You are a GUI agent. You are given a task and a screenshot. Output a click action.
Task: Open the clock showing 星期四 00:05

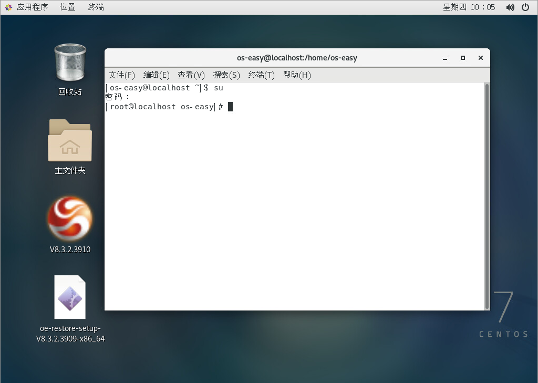469,7
